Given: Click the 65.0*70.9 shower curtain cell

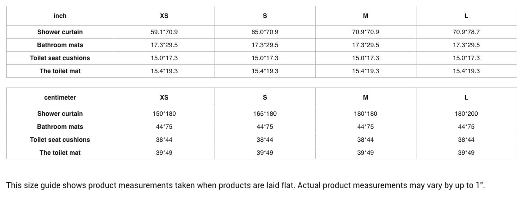Looking at the screenshot, I should (265, 32).
